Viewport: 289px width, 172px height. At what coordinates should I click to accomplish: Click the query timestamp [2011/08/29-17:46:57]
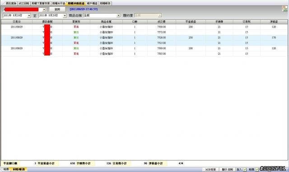(84, 9)
